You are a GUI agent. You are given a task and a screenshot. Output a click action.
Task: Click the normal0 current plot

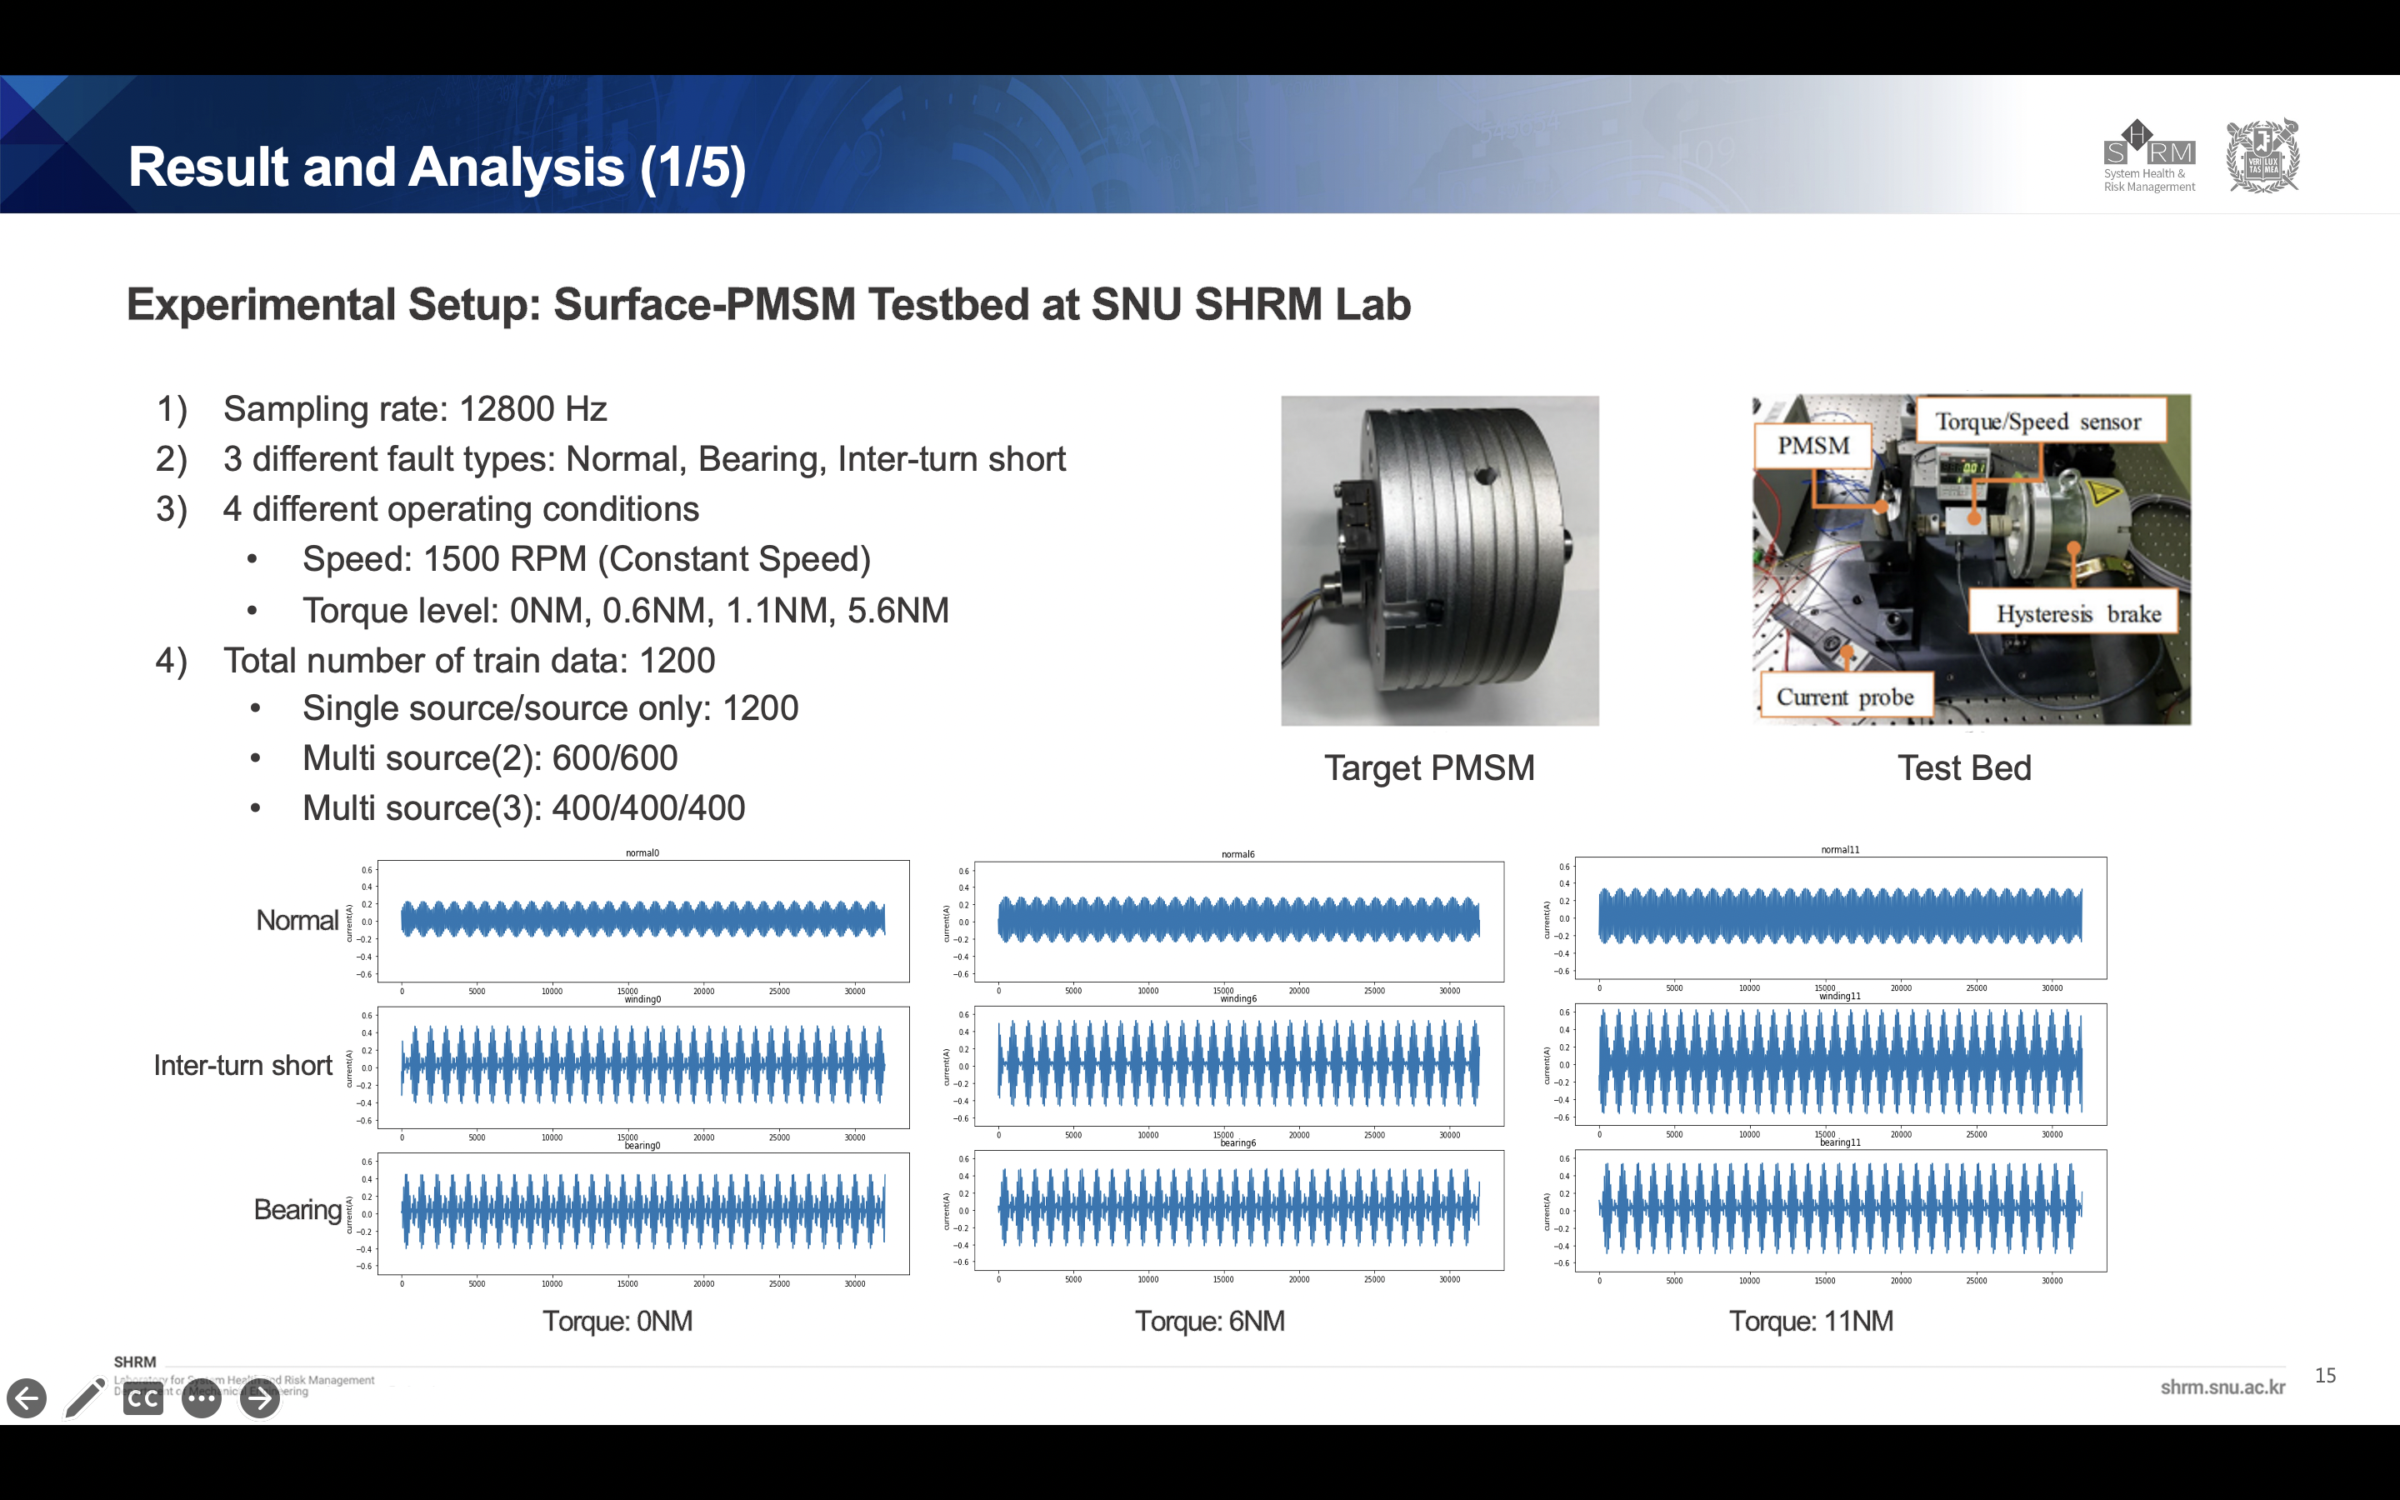click(x=642, y=922)
